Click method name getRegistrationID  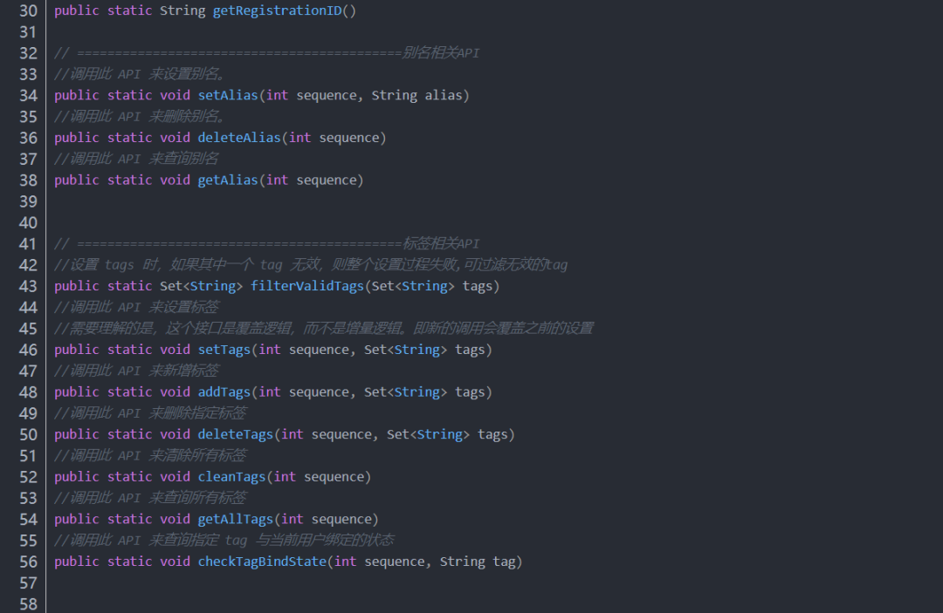click(278, 10)
